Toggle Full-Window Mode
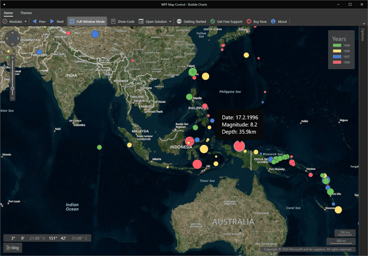The height and width of the screenshot is (256, 368). (x=87, y=22)
